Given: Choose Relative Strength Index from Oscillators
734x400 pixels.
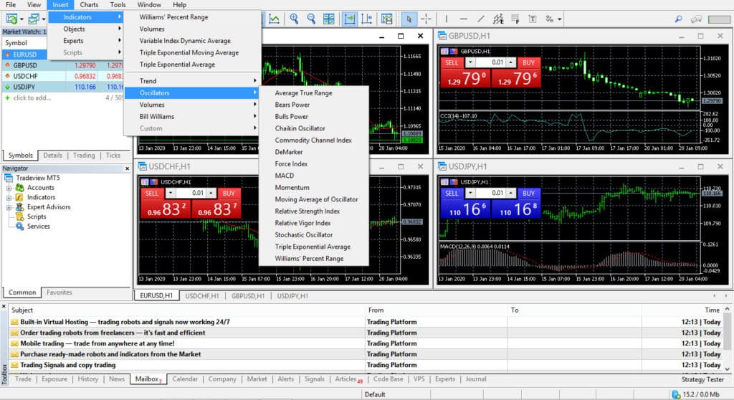Looking at the screenshot, I should coord(307,211).
